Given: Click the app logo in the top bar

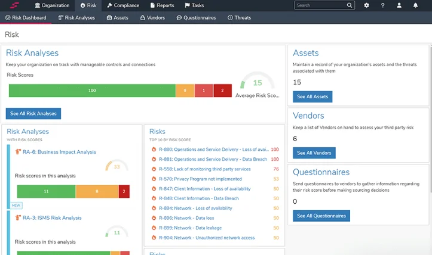Looking at the screenshot, I should 14,5.
